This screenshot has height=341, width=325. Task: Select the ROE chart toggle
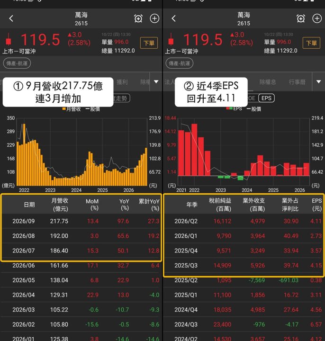pyautogui.click(x=252, y=98)
